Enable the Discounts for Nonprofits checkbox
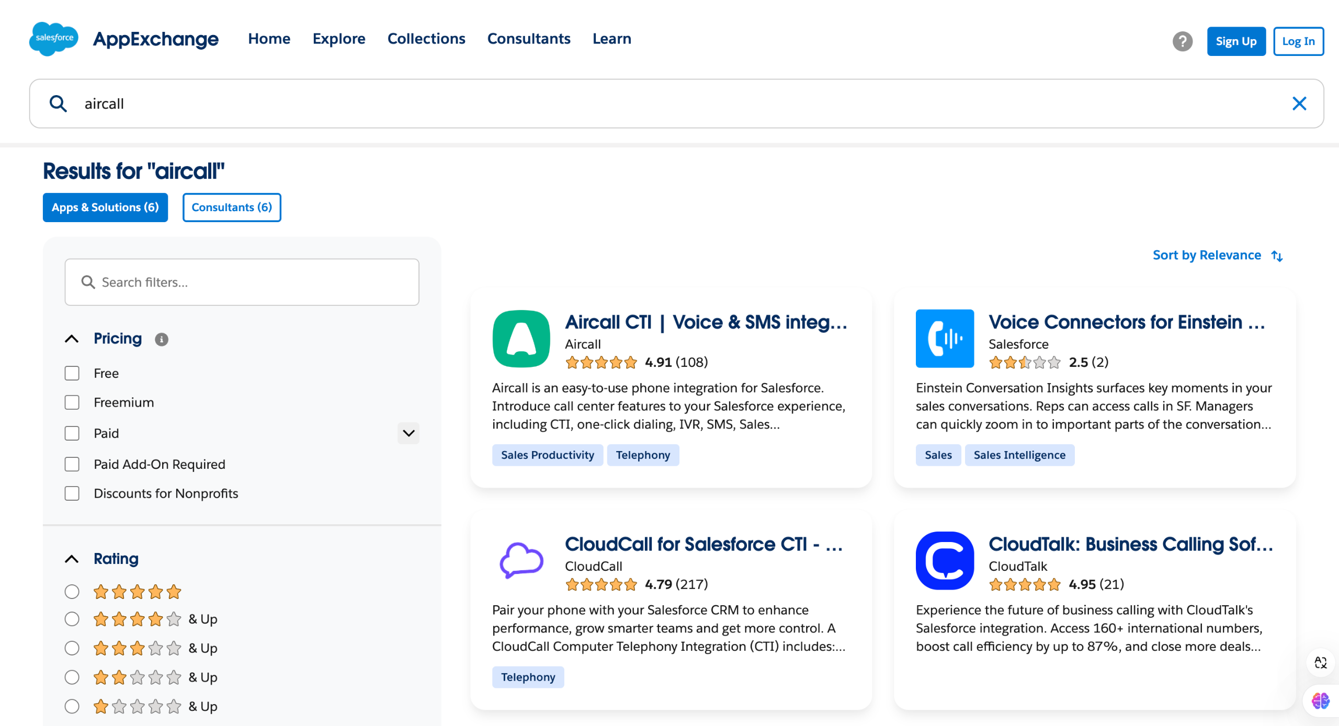The height and width of the screenshot is (726, 1339). (72, 493)
